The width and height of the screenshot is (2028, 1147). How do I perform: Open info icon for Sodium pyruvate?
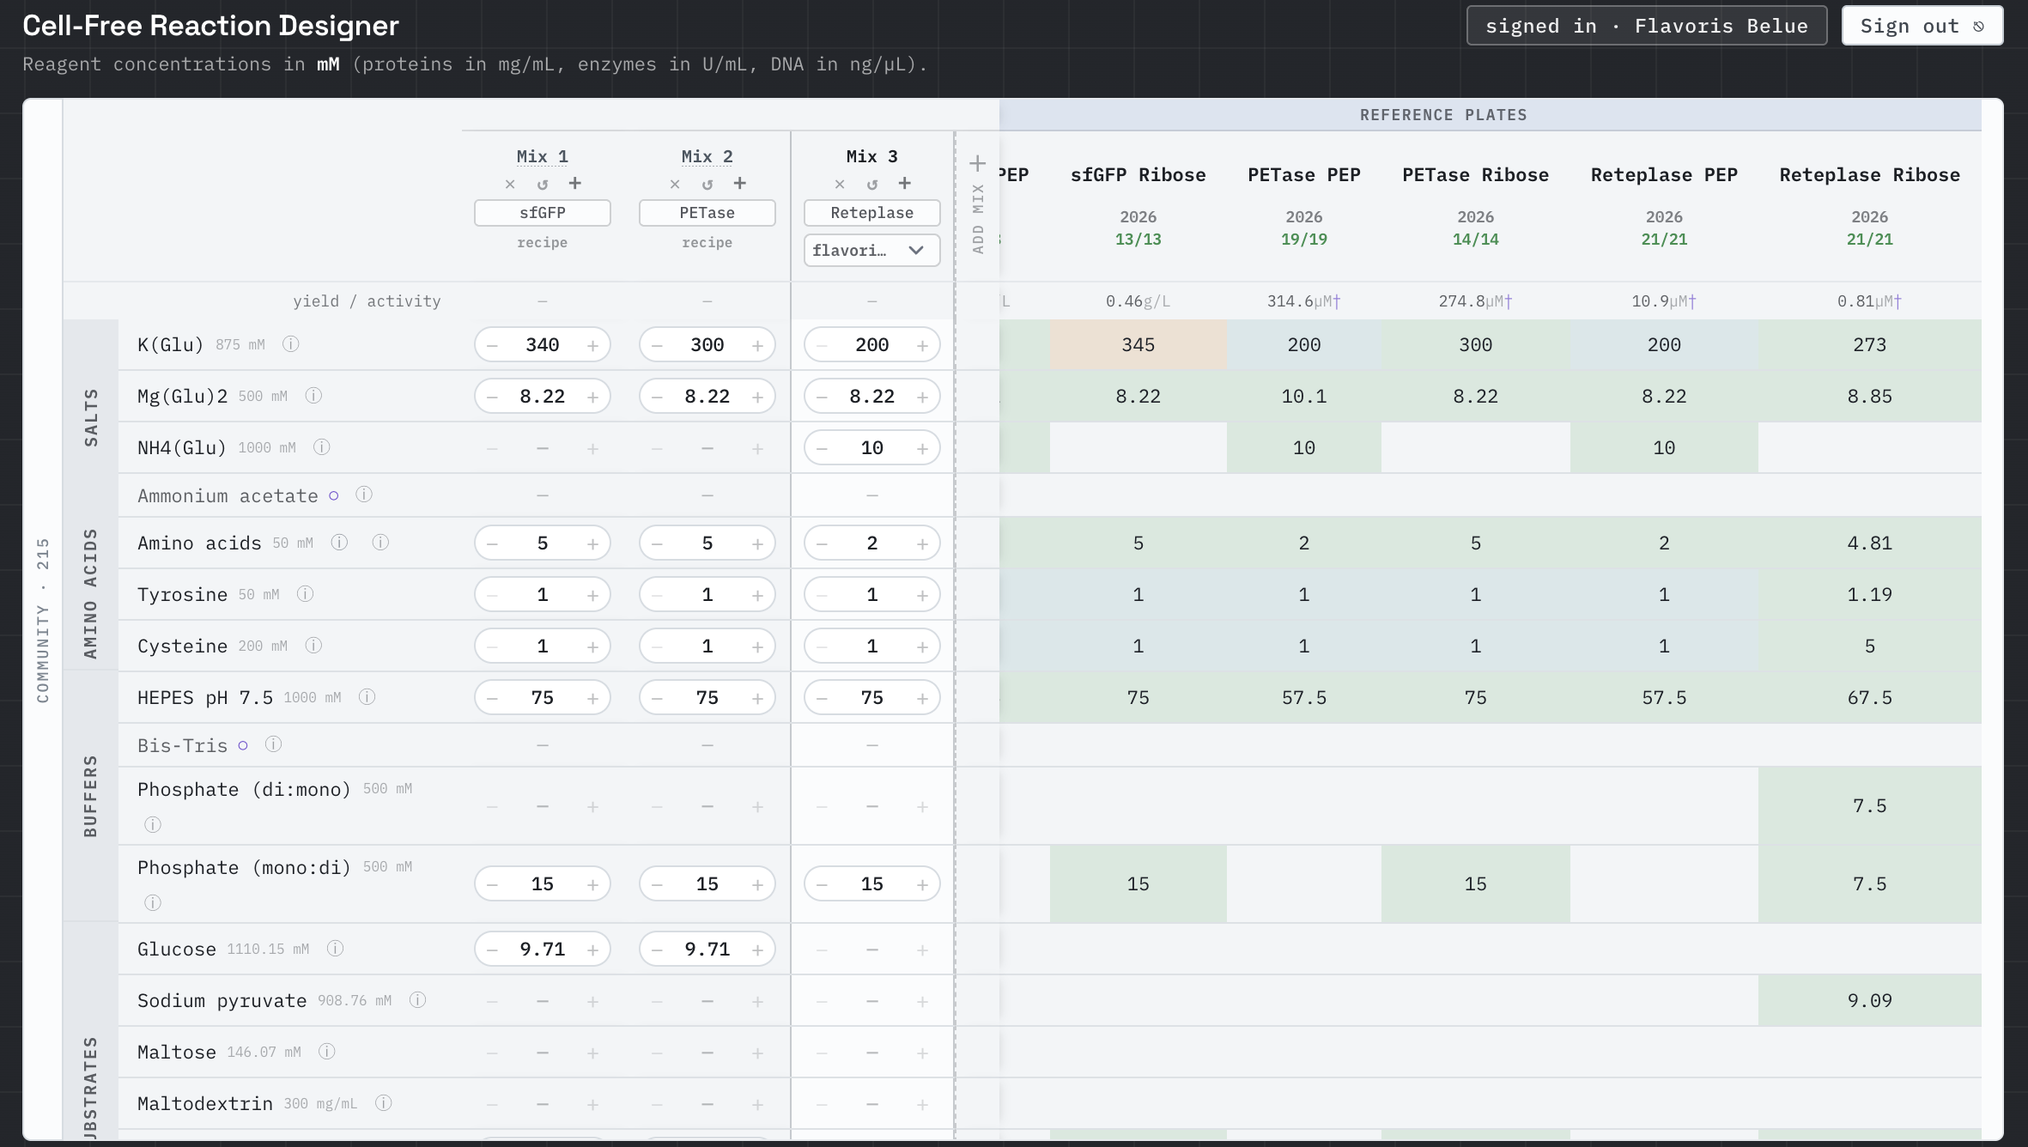(x=418, y=1000)
